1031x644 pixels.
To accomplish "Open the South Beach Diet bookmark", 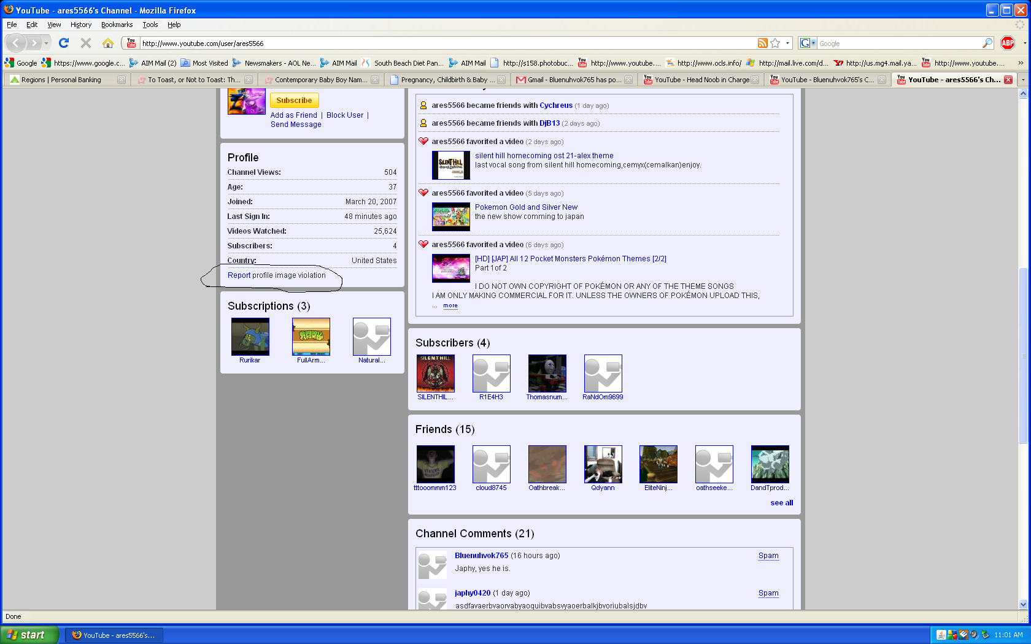I will (403, 63).
